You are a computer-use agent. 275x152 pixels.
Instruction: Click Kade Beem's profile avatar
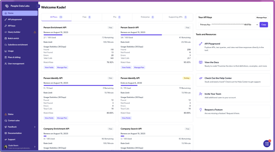[6, 147]
